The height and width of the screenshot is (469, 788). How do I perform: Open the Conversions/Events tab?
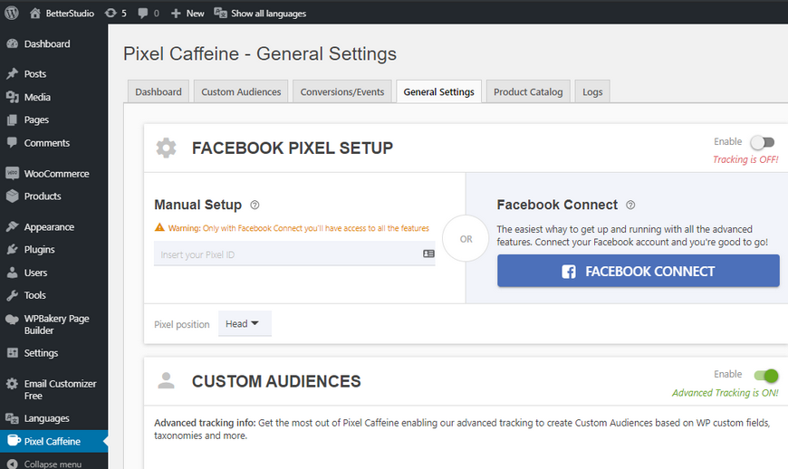coord(343,91)
